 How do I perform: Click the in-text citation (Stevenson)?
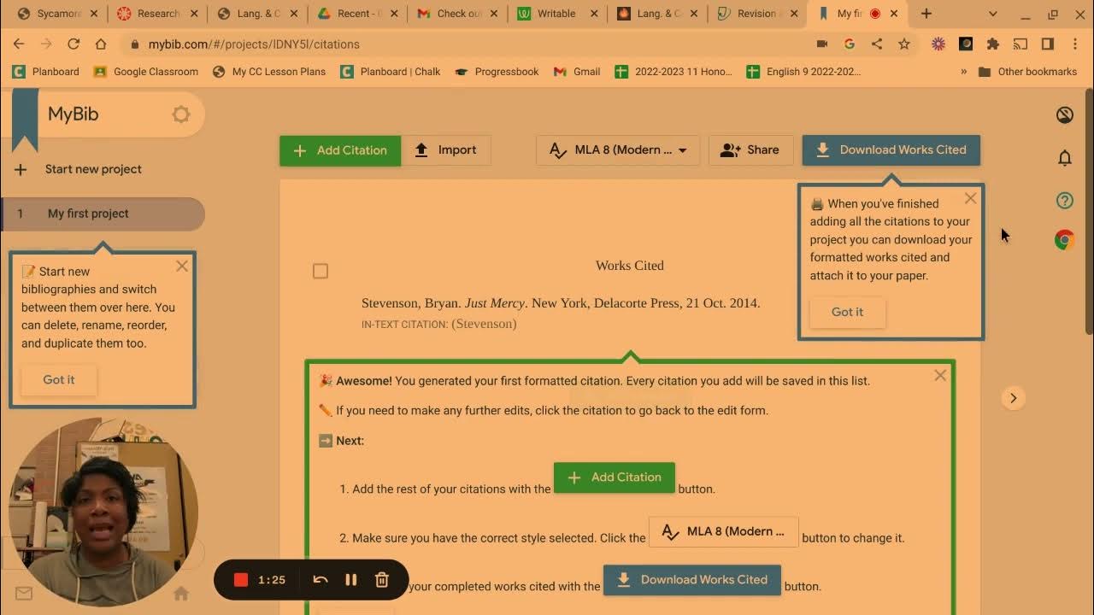pos(484,324)
